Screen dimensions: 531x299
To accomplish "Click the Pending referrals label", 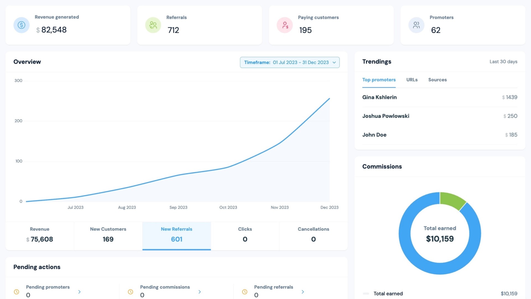I will click(274, 287).
